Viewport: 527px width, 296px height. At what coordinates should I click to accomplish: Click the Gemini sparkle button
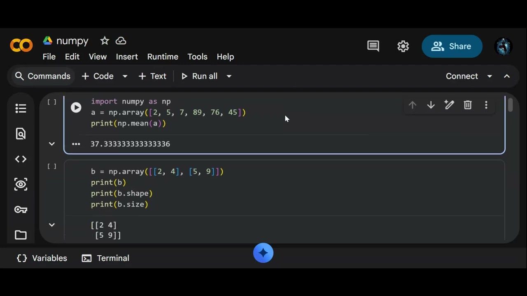click(263, 253)
